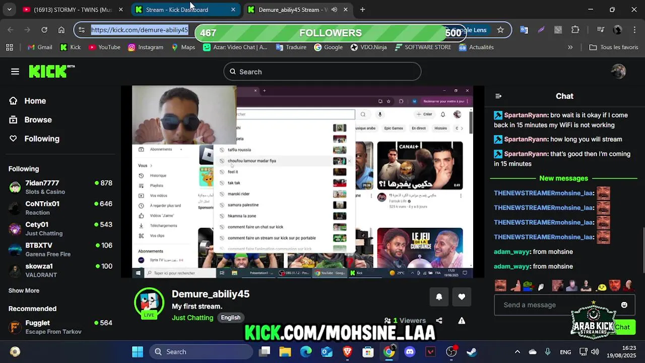
Task: Click the English language tag
Action: coord(230,318)
